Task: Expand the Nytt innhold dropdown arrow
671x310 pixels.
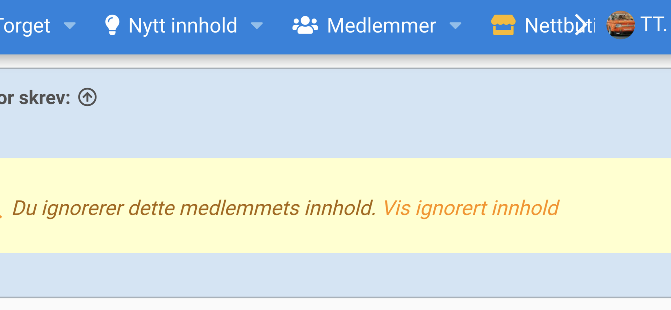Action: click(257, 25)
